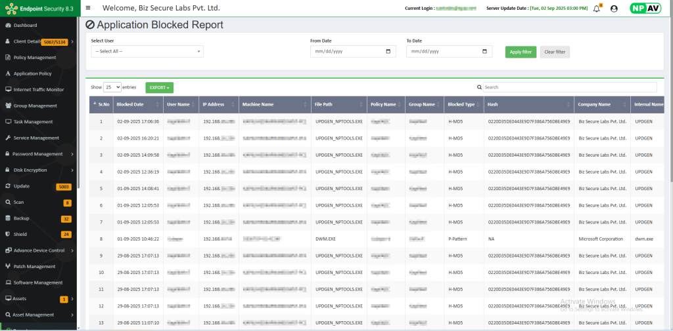Viewport: 673px width, 331px height.
Task: Open the Select User dropdown
Action: click(x=147, y=51)
